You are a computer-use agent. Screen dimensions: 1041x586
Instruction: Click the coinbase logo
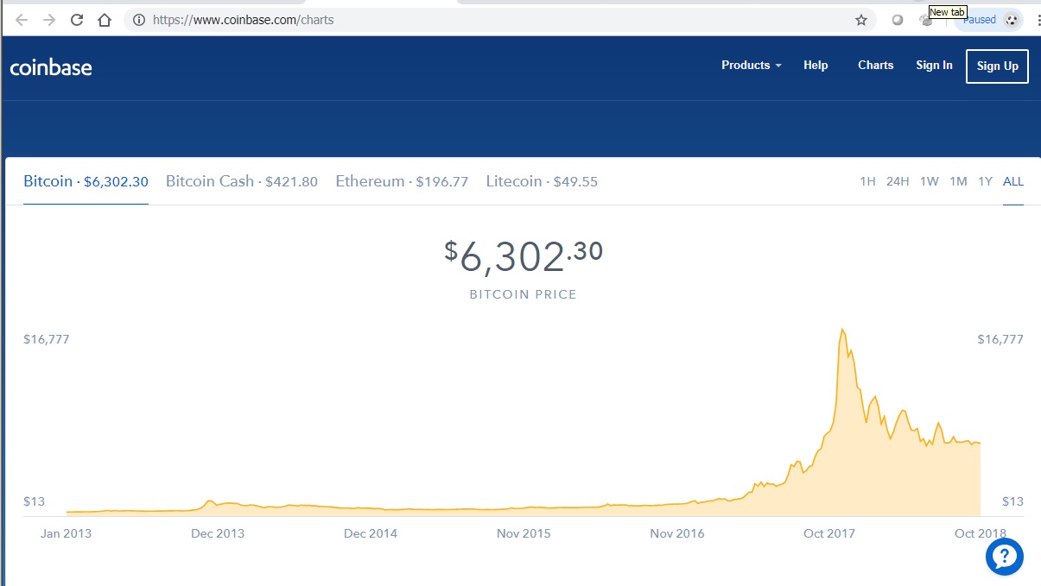pos(51,67)
